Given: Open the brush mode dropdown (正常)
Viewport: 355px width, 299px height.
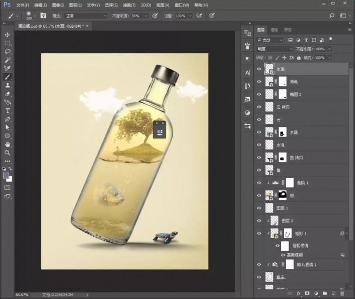Looking at the screenshot, I should pos(86,16).
